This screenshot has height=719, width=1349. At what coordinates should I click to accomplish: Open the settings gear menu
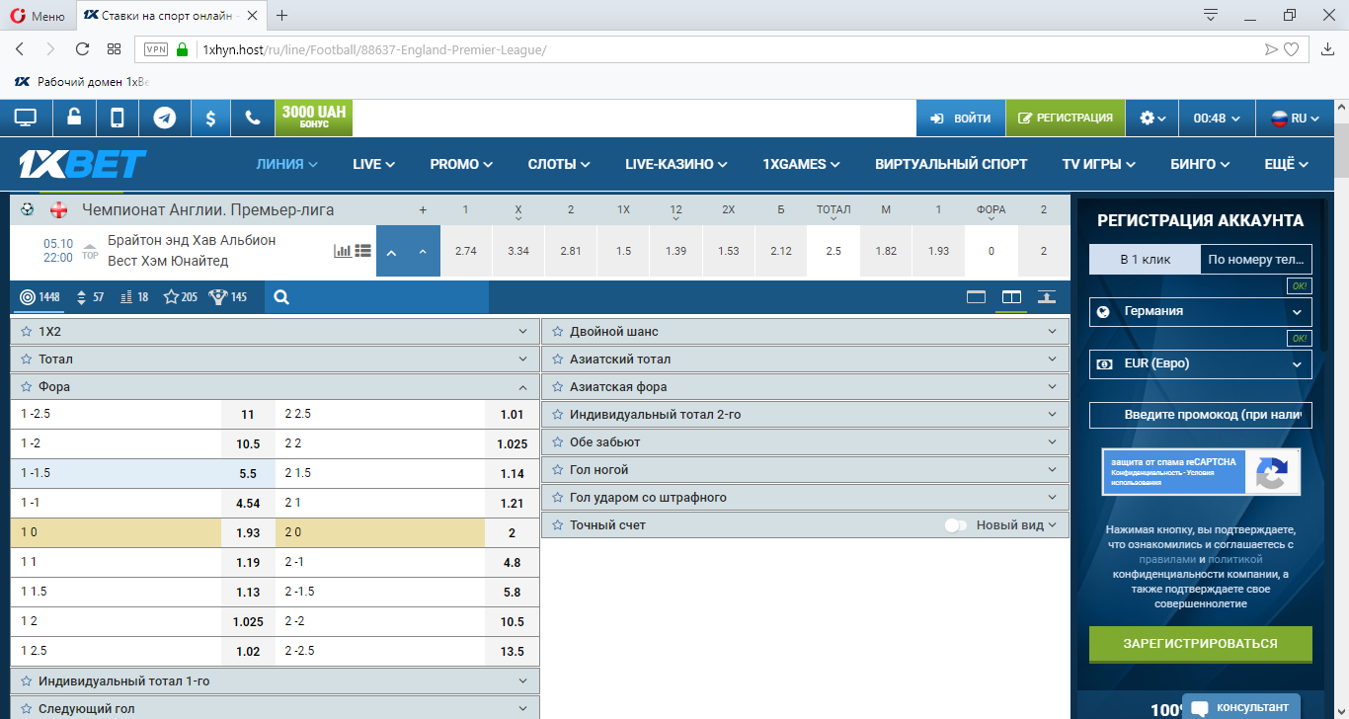1152,118
